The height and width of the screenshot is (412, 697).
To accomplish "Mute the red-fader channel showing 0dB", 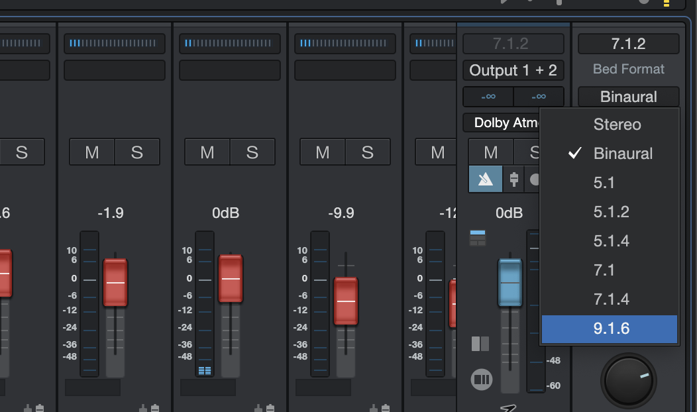I will [207, 152].
